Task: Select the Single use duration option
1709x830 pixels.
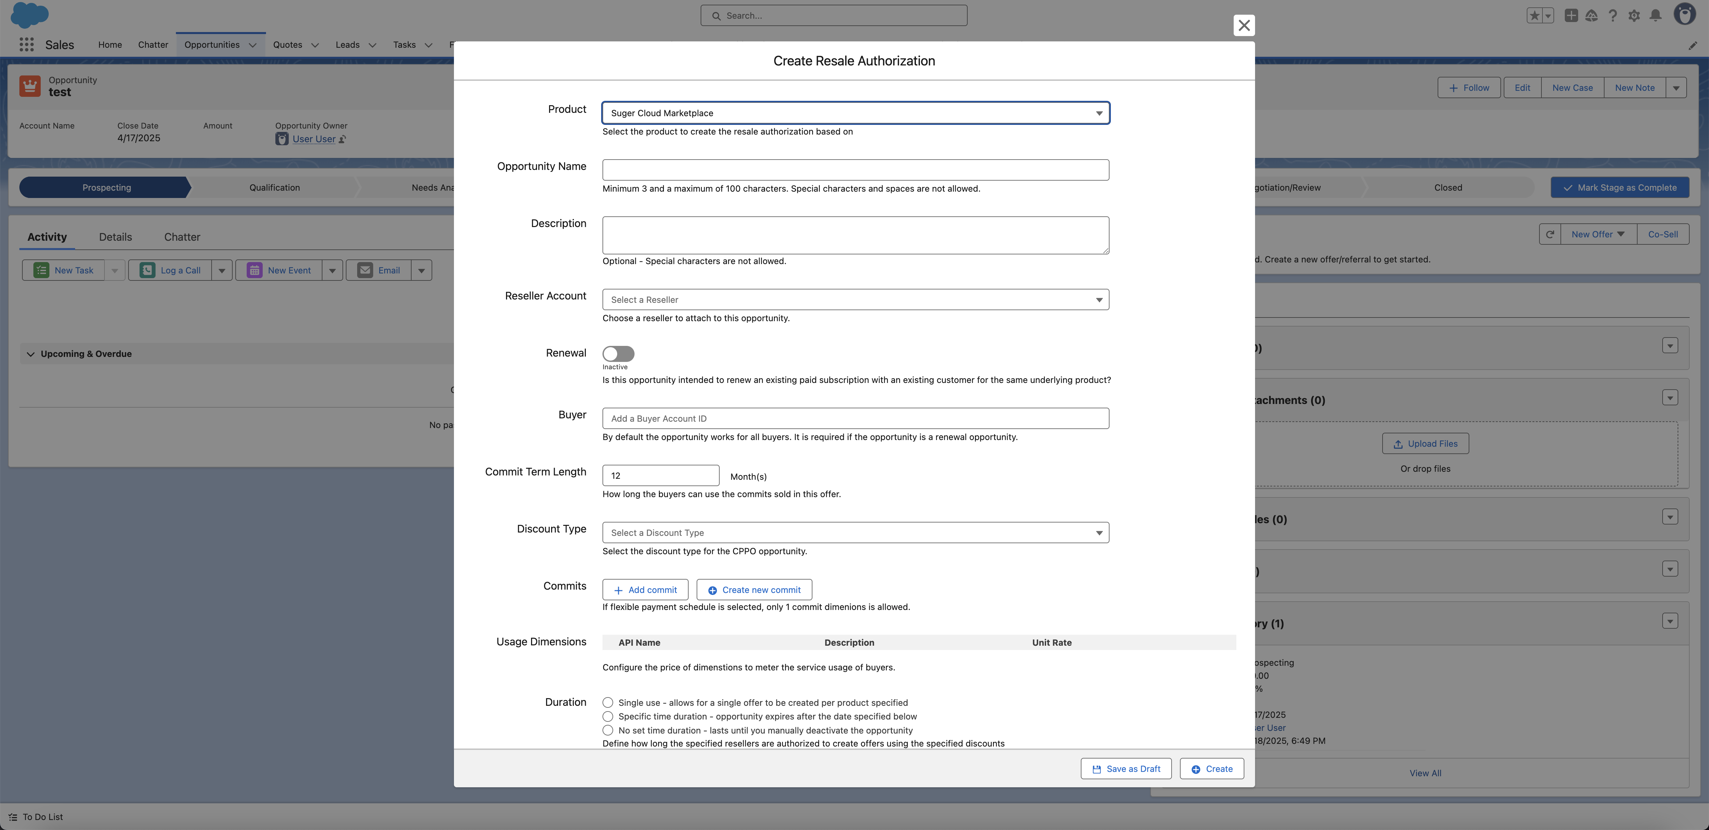Action: 608,702
